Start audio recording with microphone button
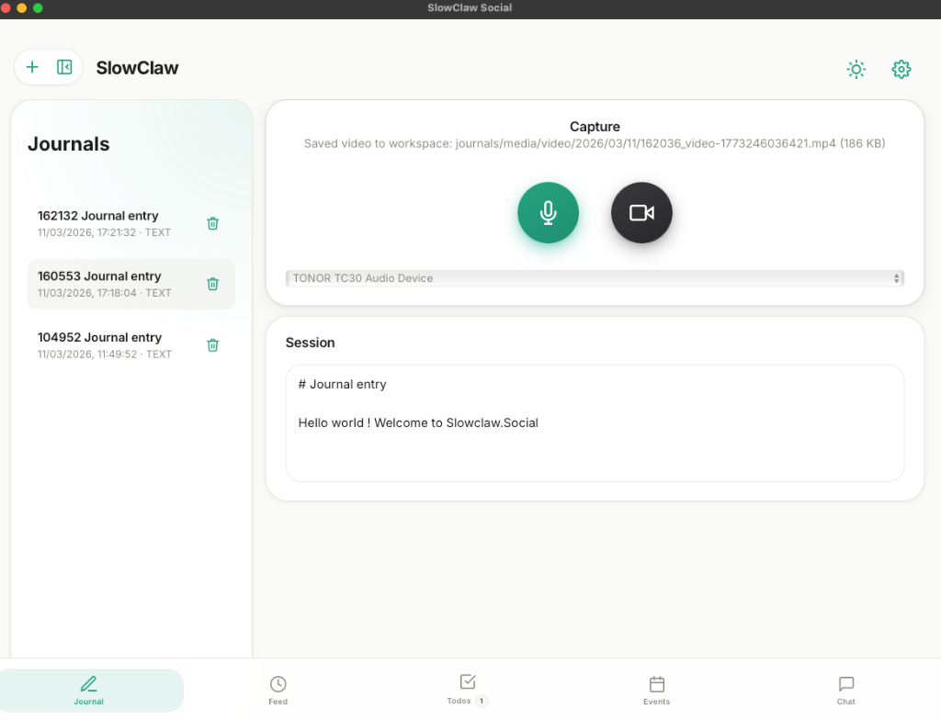The height and width of the screenshot is (720, 941). pyautogui.click(x=548, y=213)
